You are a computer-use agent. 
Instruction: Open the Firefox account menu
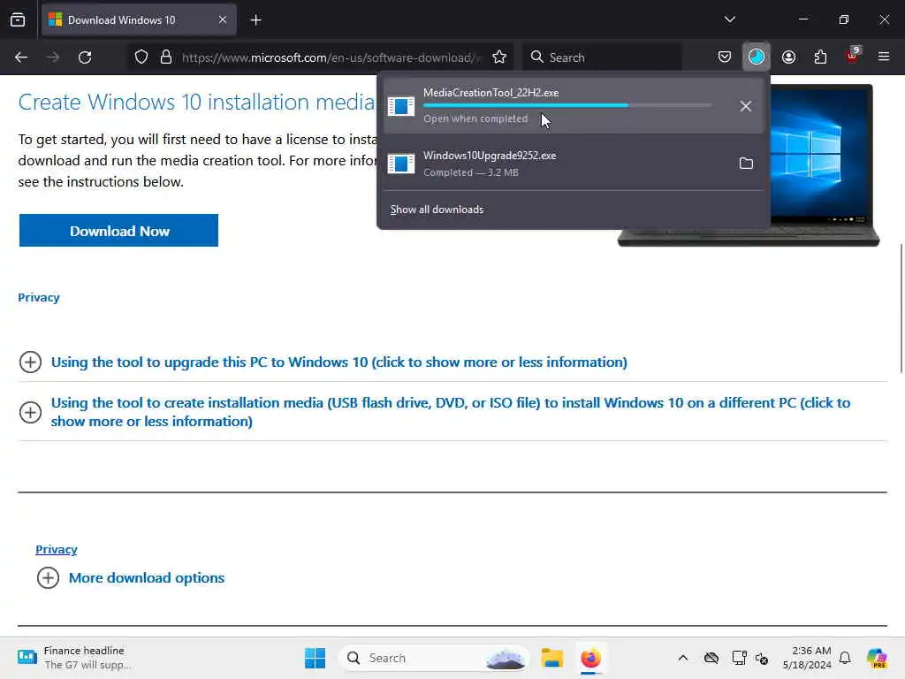(x=788, y=57)
